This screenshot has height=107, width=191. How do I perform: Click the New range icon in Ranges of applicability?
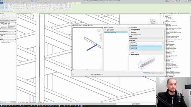(x=105, y=30)
